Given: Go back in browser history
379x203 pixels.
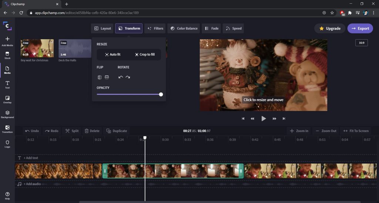Looking at the screenshot, I should (x=5, y=13).
